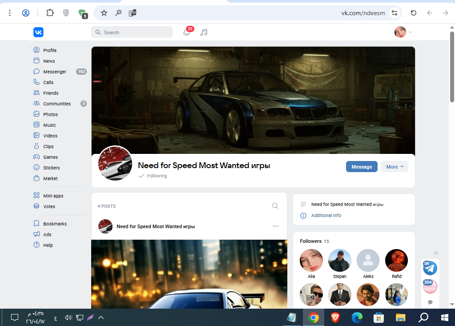
Task: Collapse the chat sidebar double-chevron
Action: 435,253
